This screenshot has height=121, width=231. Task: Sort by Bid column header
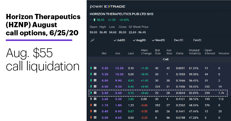[x=104, y=53]
